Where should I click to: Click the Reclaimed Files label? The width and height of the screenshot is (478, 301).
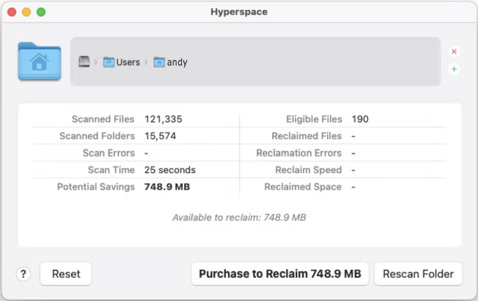click(307, 136)
